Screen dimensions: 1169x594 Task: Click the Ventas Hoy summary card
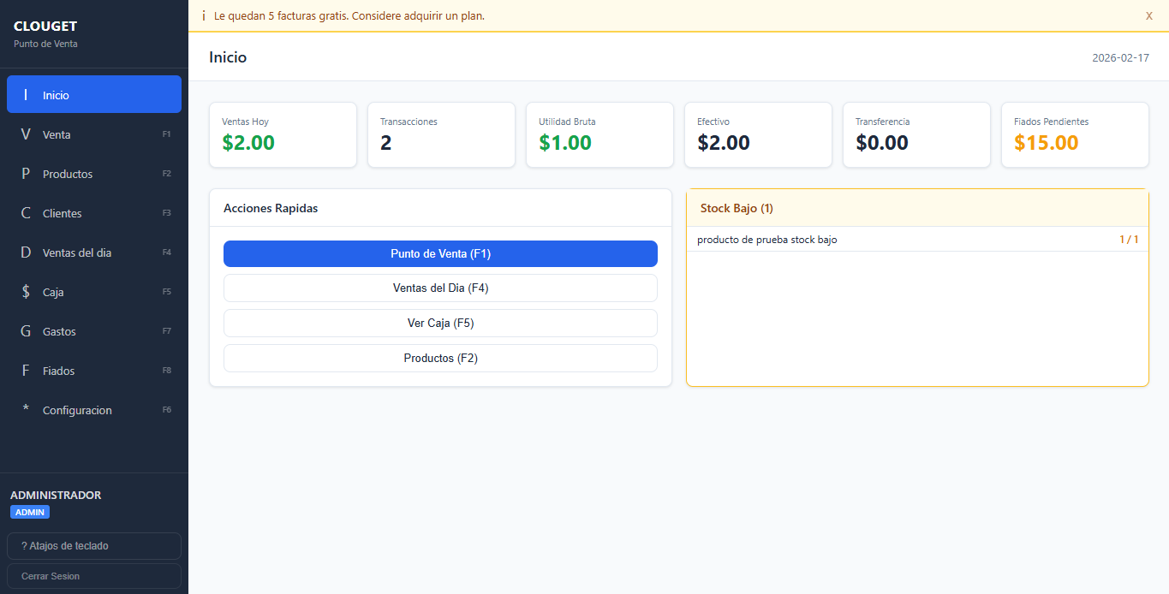tap(283, 135)
